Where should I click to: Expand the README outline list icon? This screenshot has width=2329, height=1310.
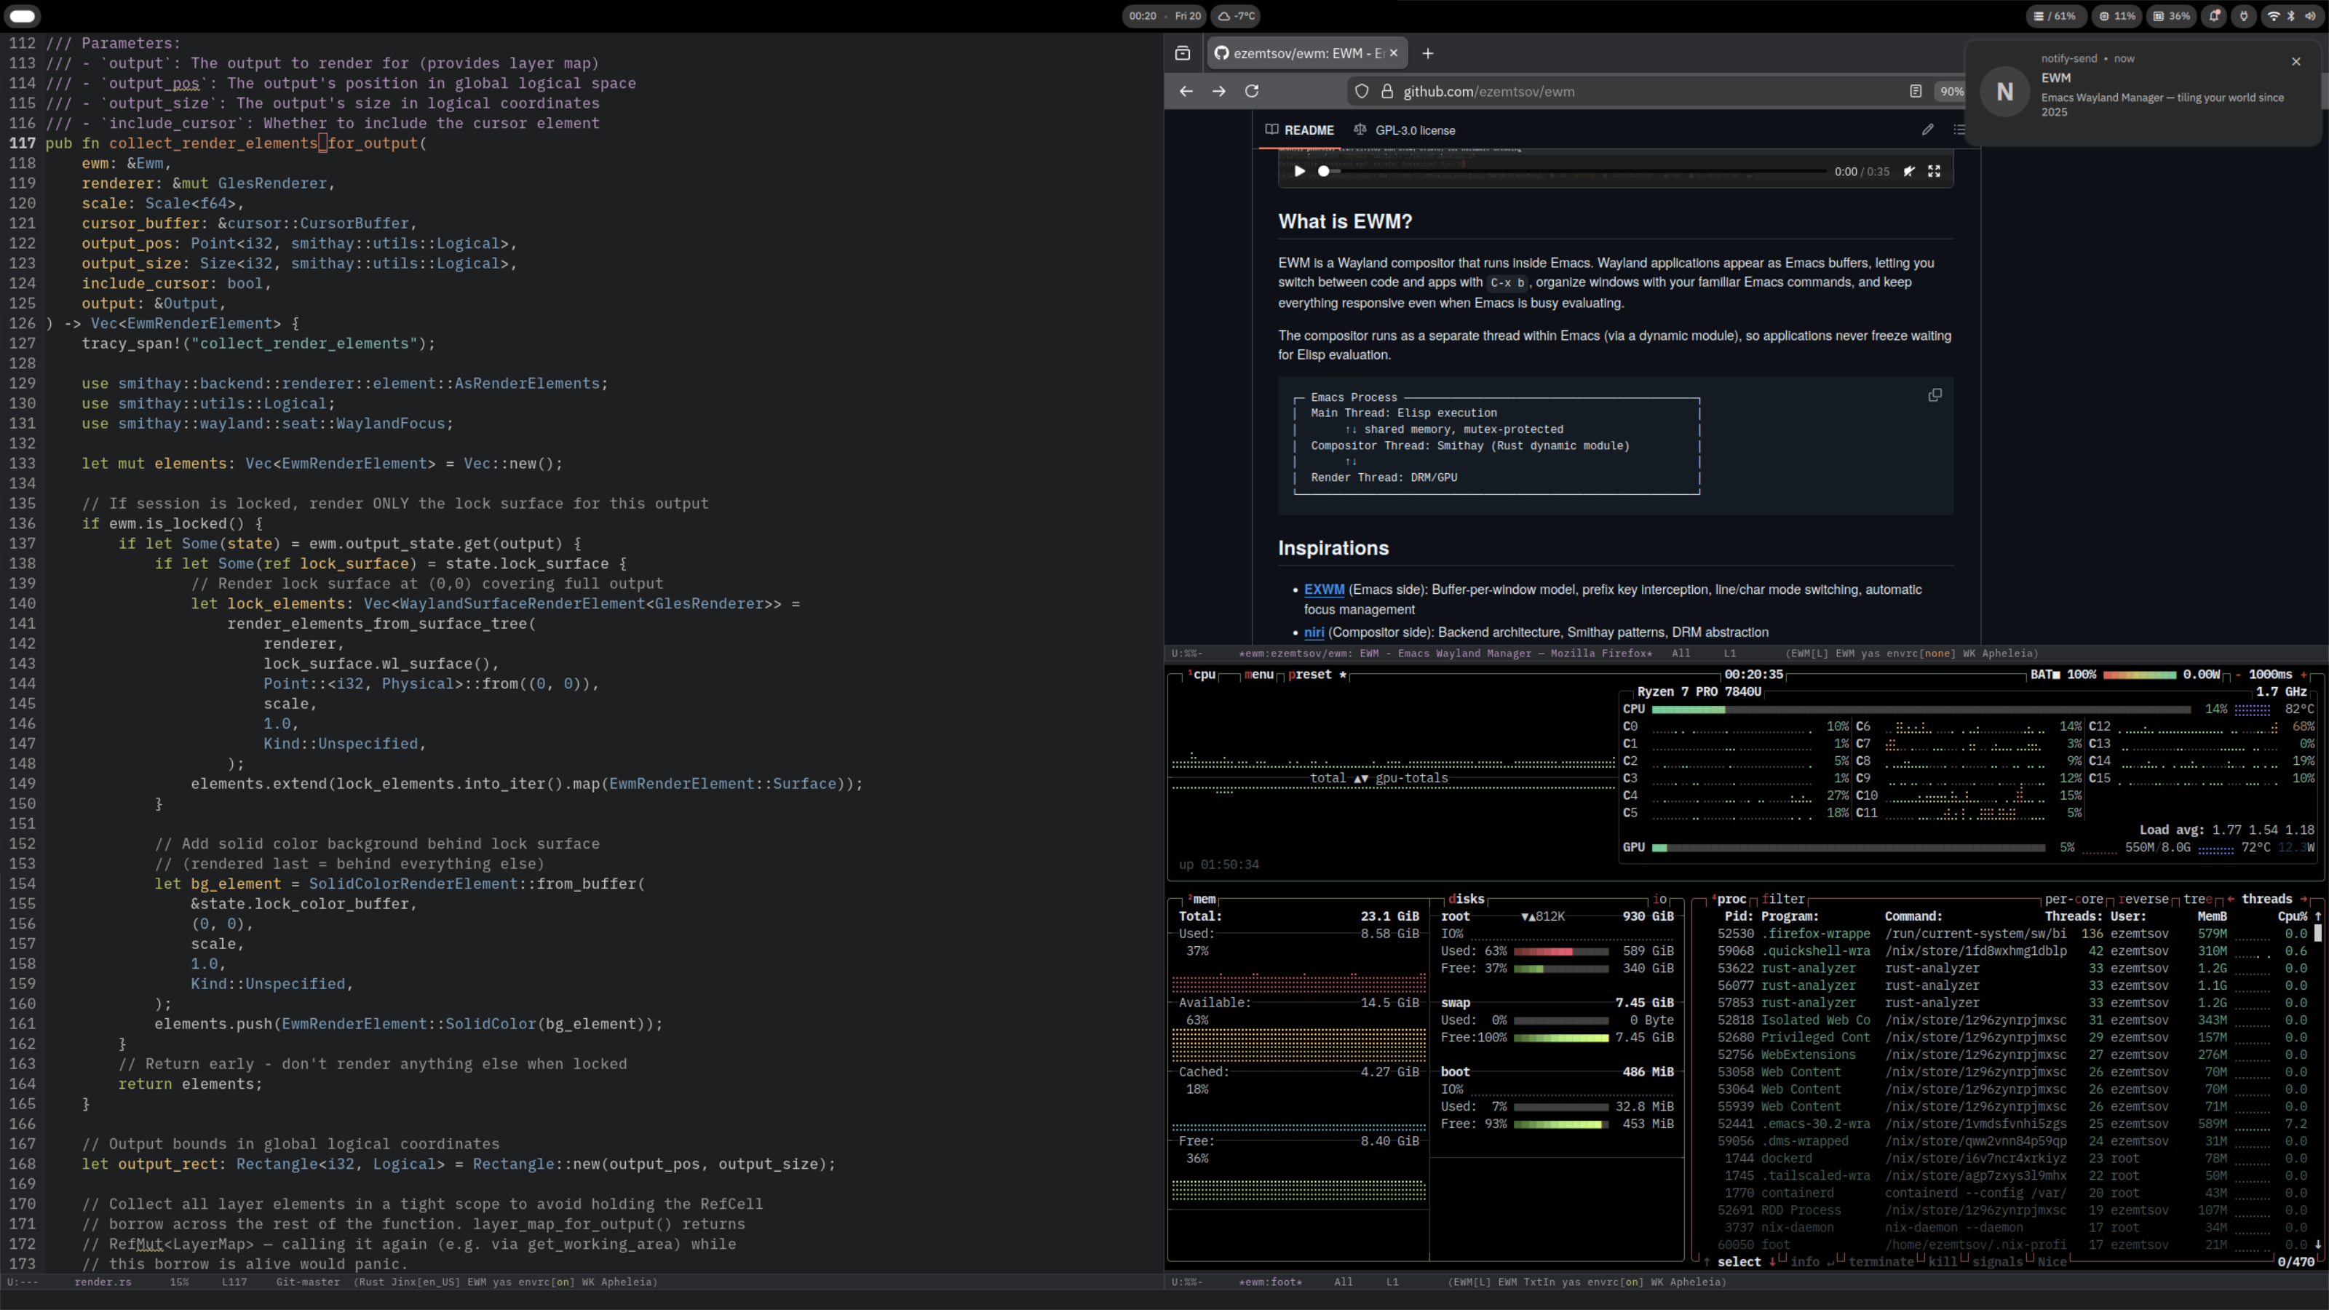[1959, 130]
